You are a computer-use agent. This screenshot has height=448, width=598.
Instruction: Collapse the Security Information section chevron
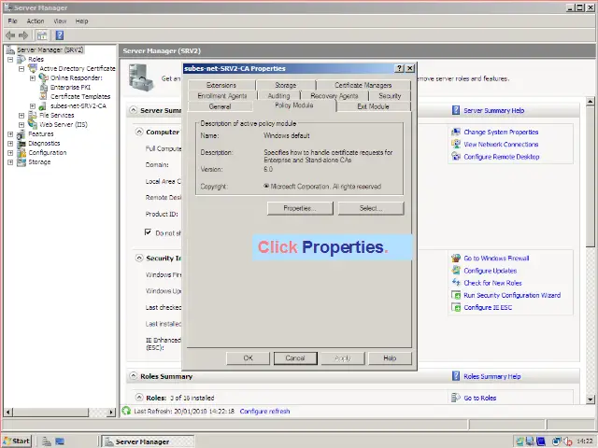139,258
